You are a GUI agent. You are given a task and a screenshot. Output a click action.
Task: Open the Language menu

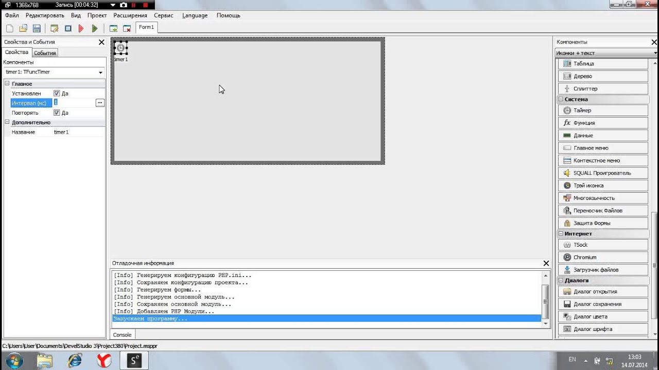[195, 15]
